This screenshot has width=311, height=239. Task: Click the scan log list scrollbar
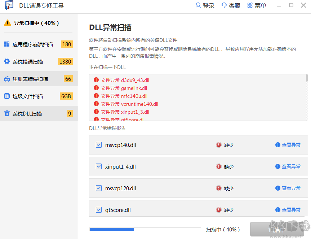307,78
